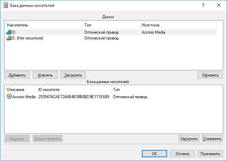Image resolution: width=227 pixels, height=161 pixels.
Task: Click Загрузить button under the drives list
Action: (73, 75)
